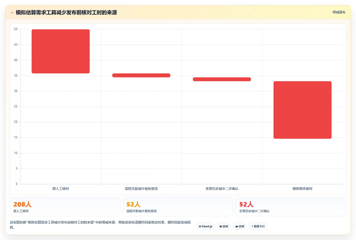This screenshot has height=240, width=356.
Task: Click x-axis label 模拟剩余核对
Action: point(302,189)
